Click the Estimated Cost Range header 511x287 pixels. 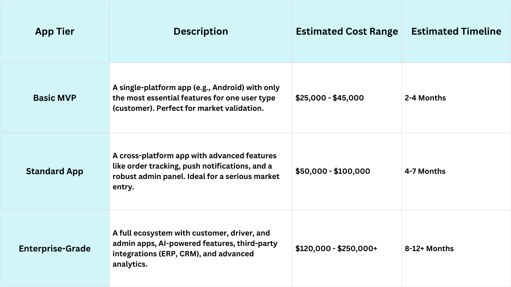pos(347,31)
